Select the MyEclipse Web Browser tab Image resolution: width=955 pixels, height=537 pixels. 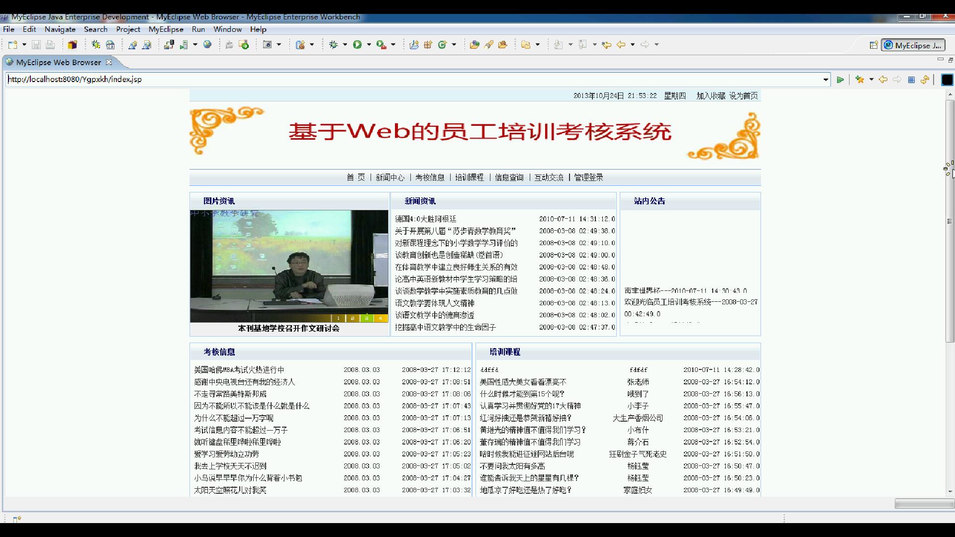[x=58, y=62]
